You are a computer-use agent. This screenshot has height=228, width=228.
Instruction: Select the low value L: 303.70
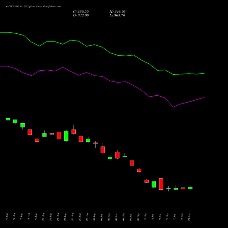117,16
